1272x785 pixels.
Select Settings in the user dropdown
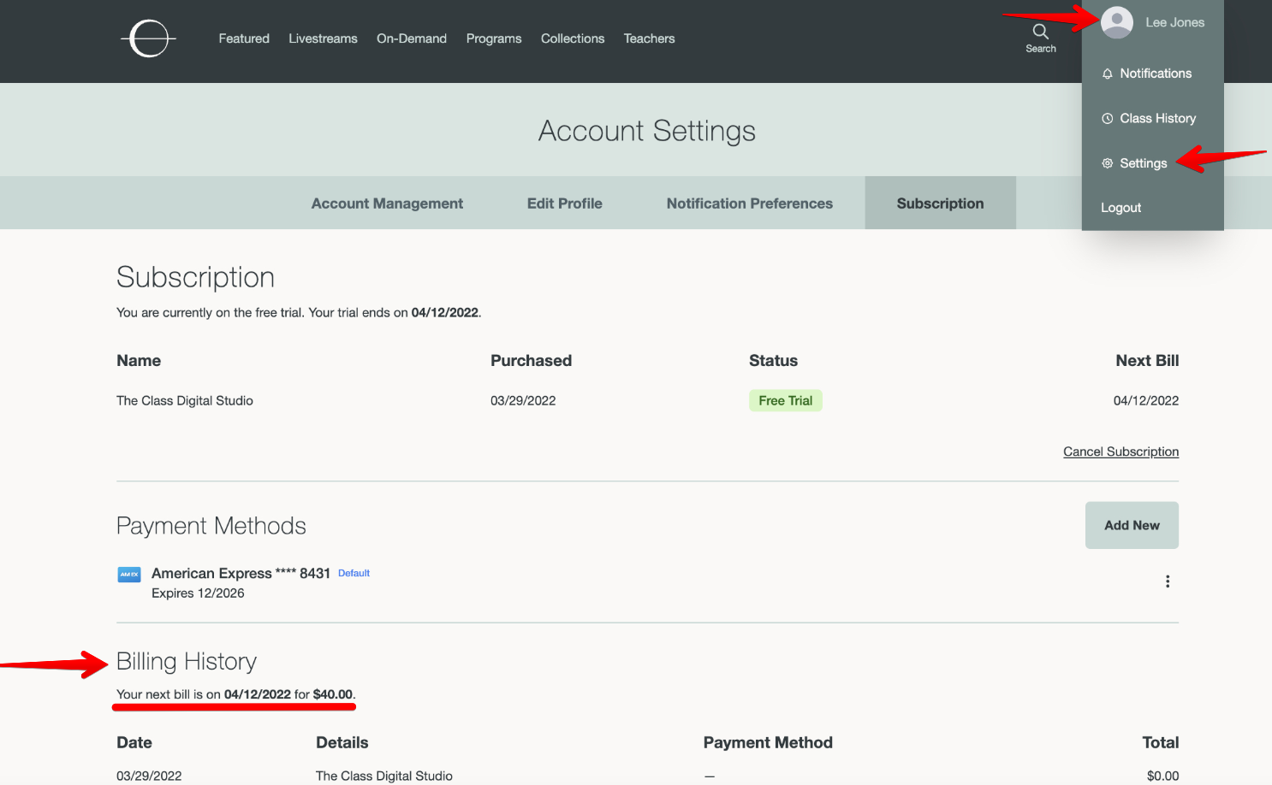coord(1143,163)
